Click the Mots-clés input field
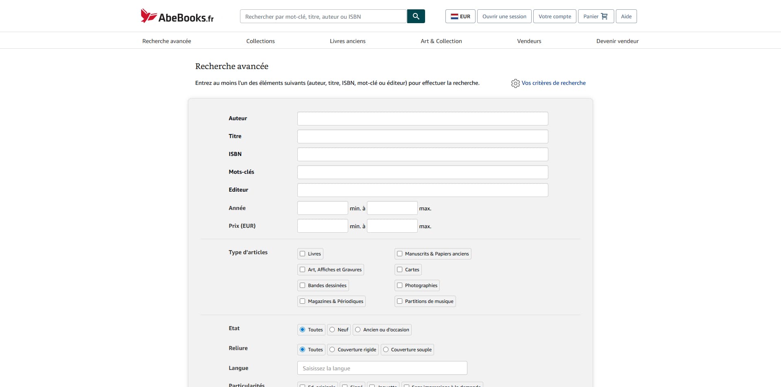781x387 pixels. pos(423,172)
